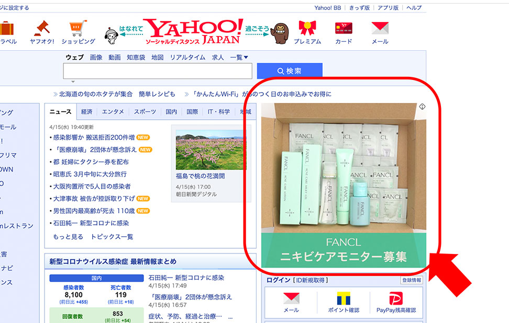This screenshot has height=323, width=509.
Task: Open 新型コロナウイルス感染症 最新情報まとめ heading
Action: [113, 262]
